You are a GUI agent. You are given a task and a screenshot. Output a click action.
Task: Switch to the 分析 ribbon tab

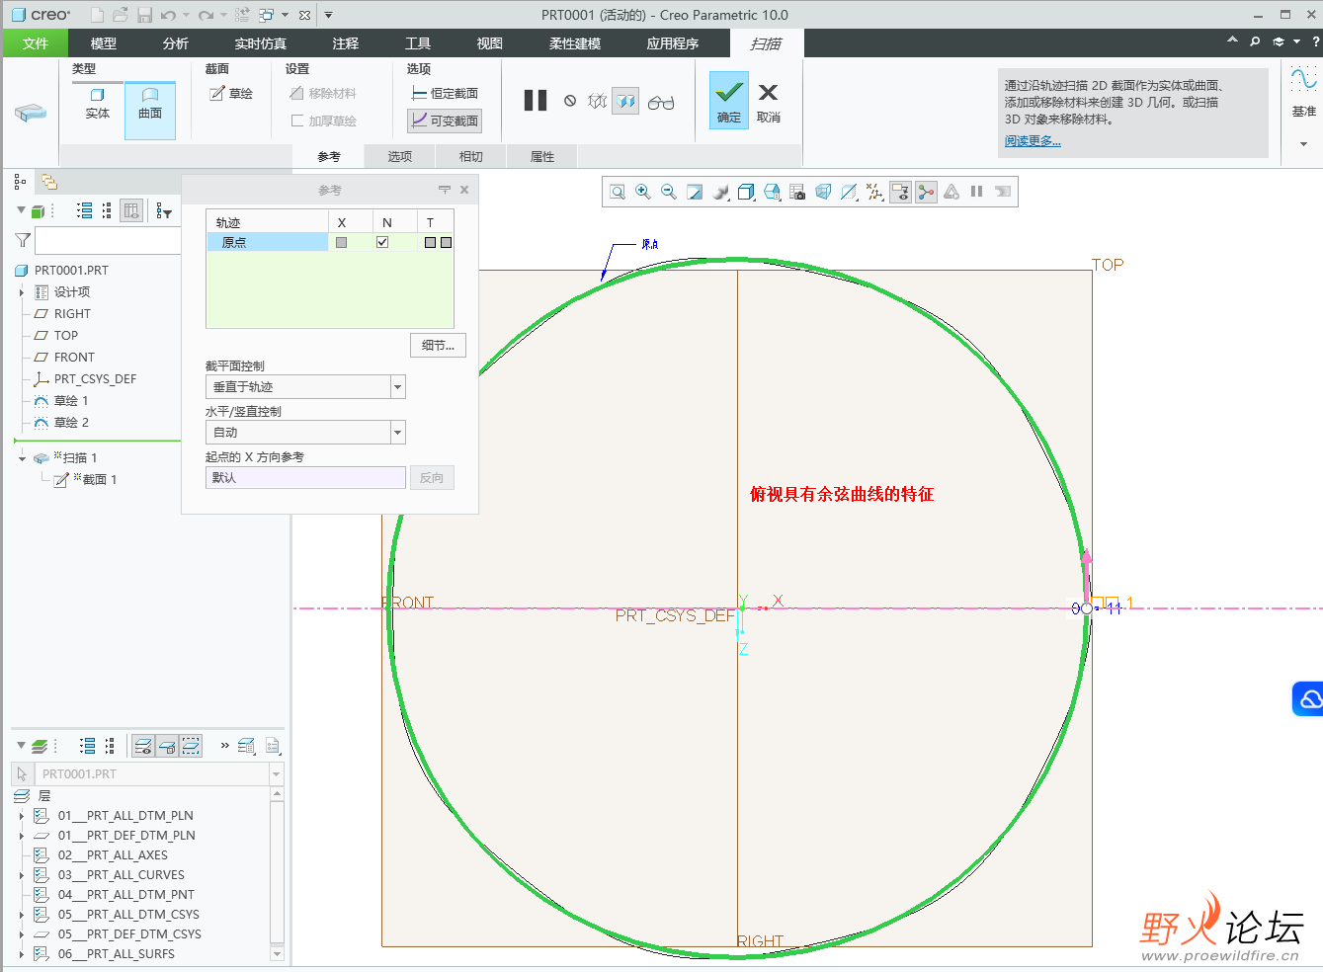click(x=176, y=43)
